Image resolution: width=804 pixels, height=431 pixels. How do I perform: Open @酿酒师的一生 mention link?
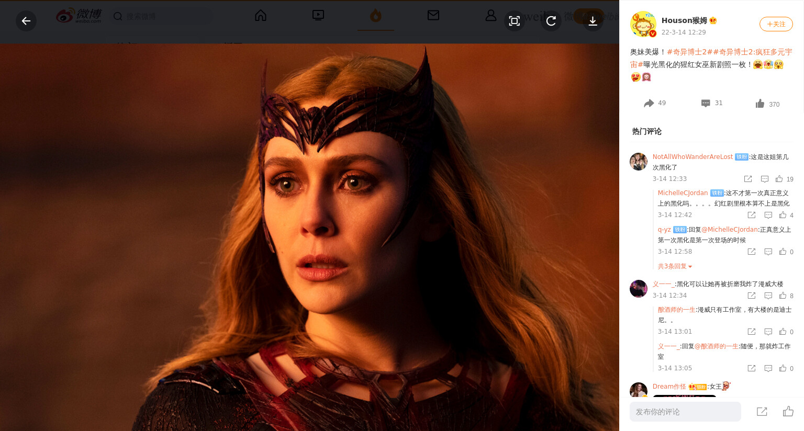(x=716, y=346)
